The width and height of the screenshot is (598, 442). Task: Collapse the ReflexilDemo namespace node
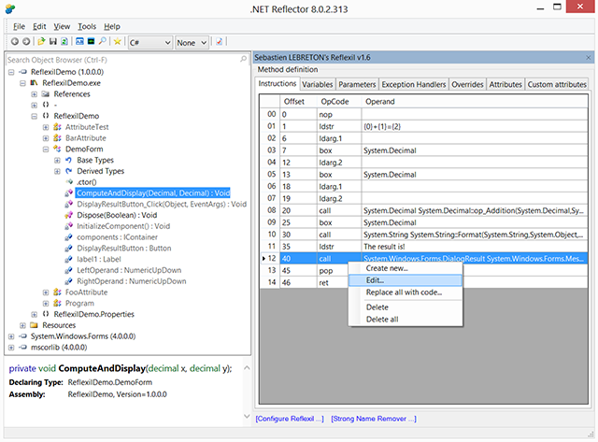(34, 116)
